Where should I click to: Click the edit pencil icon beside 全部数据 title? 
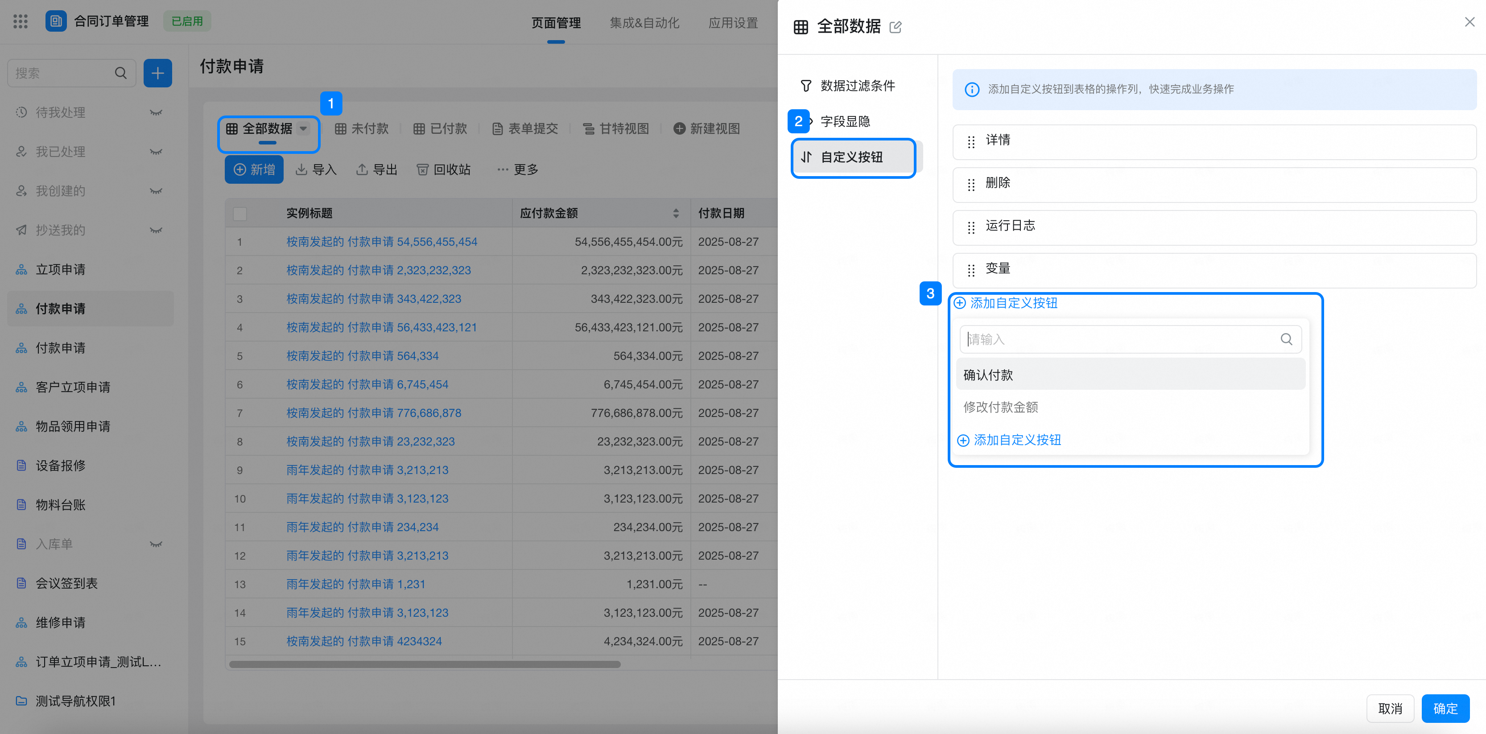(x=895, y=27)
